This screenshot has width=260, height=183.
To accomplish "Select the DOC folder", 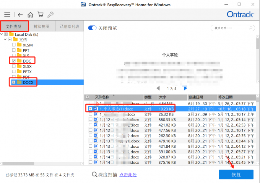I will [27, 61].
